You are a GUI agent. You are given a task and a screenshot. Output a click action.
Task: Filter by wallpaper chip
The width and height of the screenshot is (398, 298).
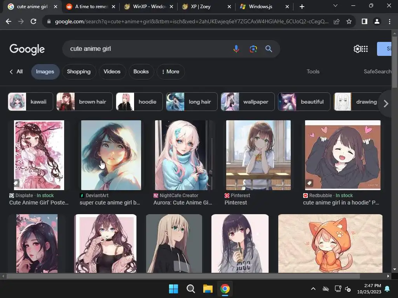[x=248, y=102]
